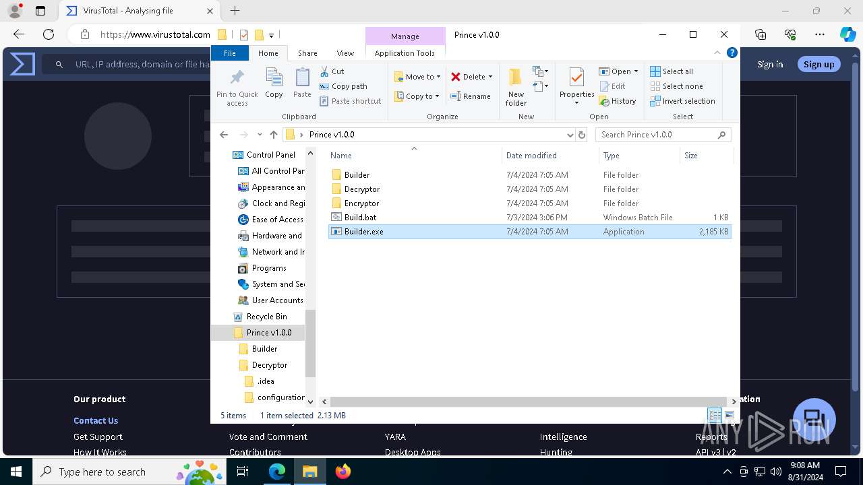Click Edit in Open group
Viewport: 863px width, 485px height.
(x=612, y=86)
